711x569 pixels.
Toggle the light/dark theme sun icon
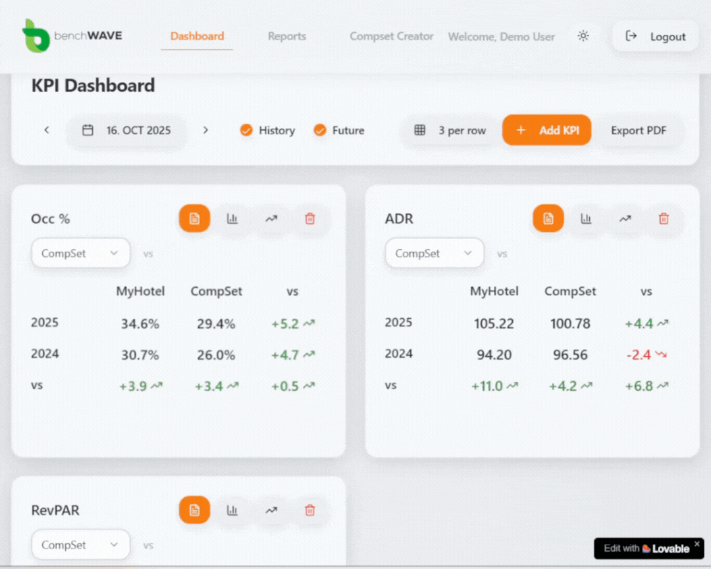(583, 36)
